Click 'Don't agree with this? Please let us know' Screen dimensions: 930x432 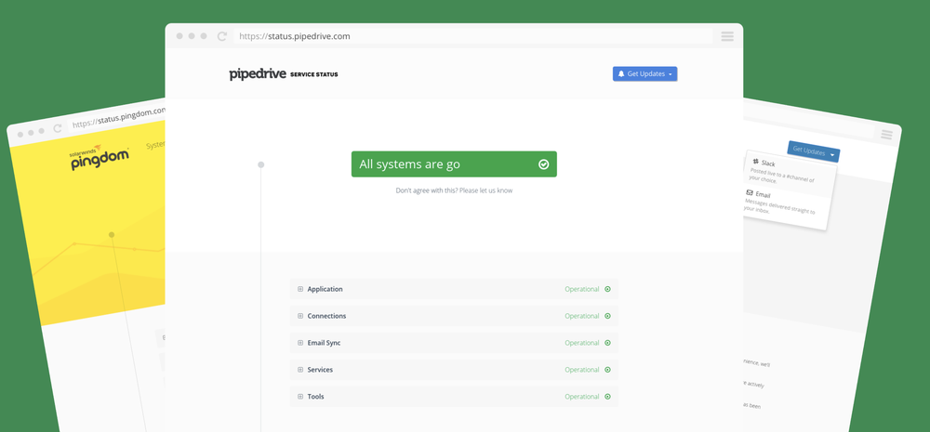click(454, 190)
